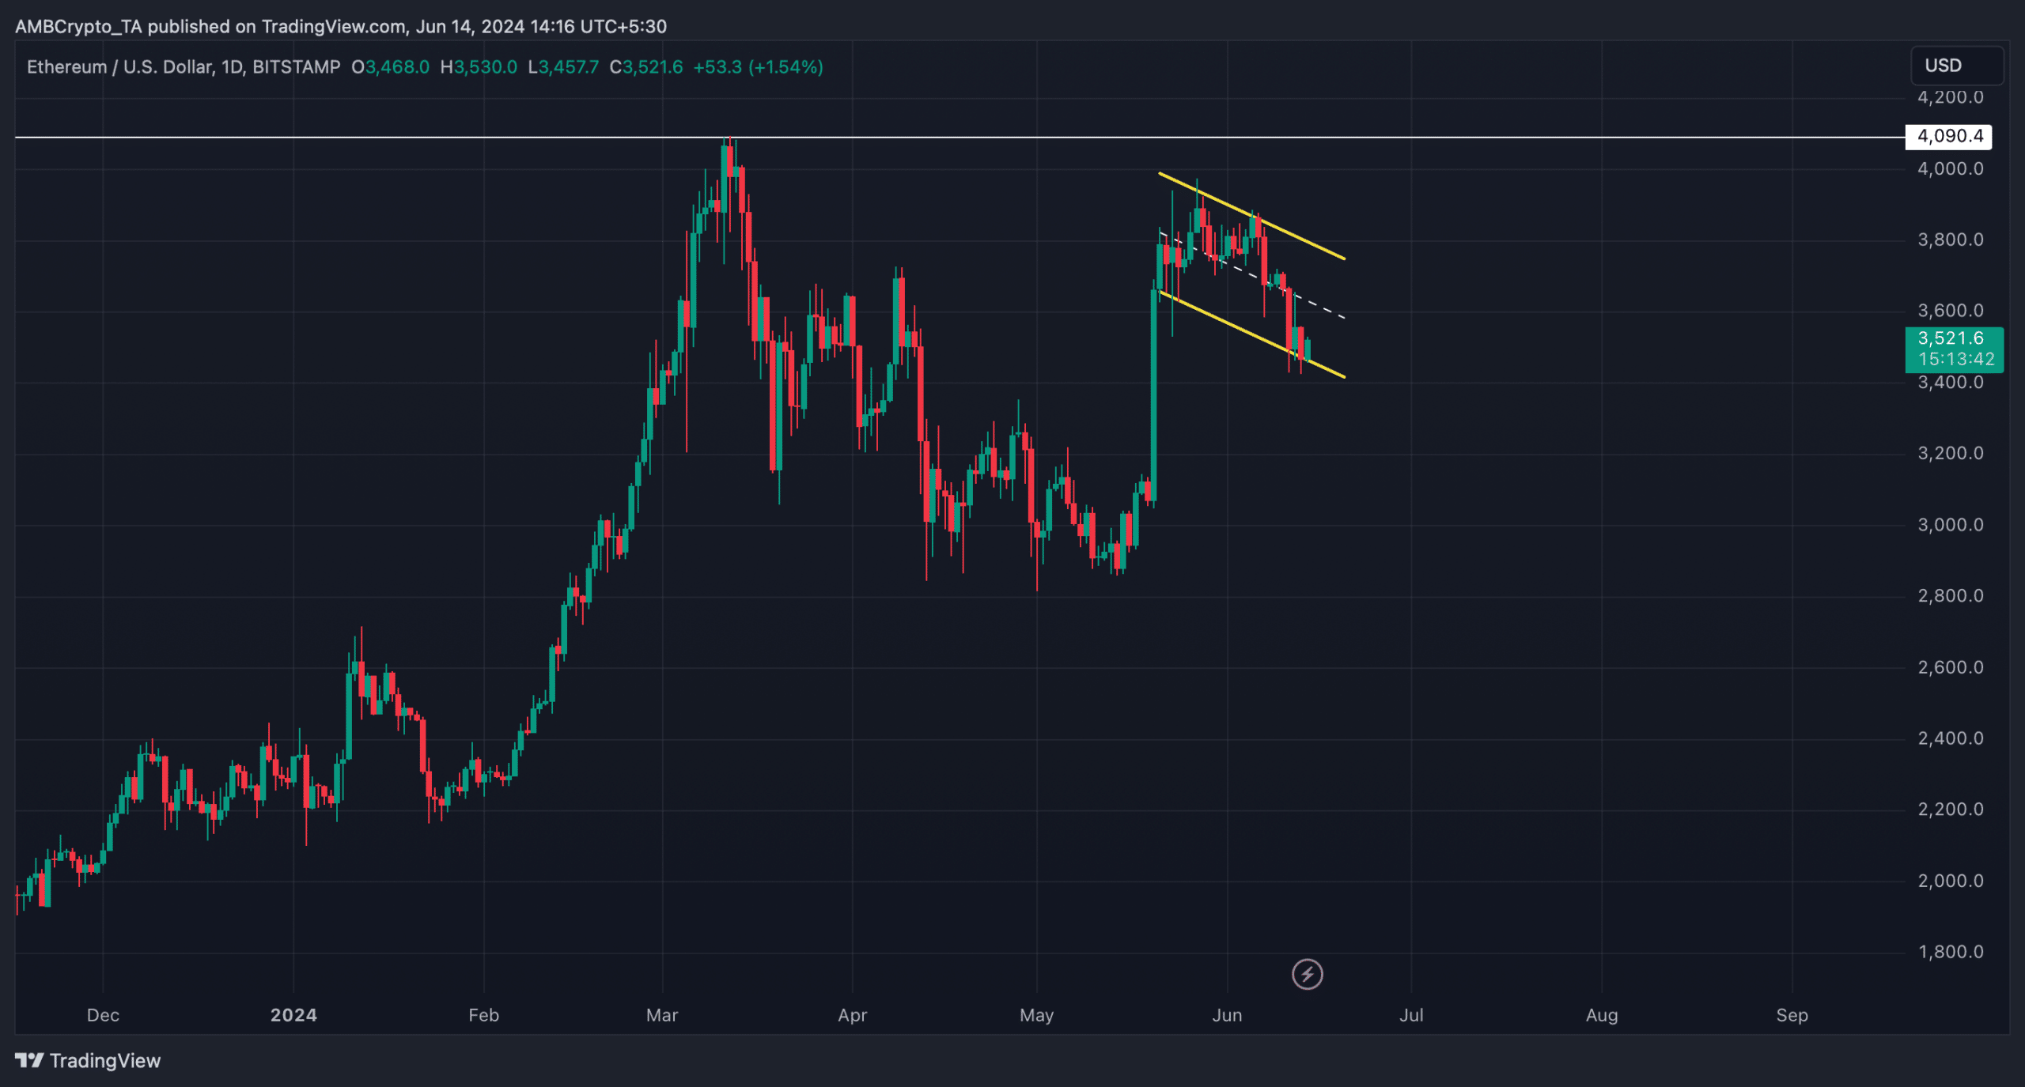The width and height of the screenshot is (2025, 1087).
Task: Click the Apr label on time axis
Action: click(853, 1015)
